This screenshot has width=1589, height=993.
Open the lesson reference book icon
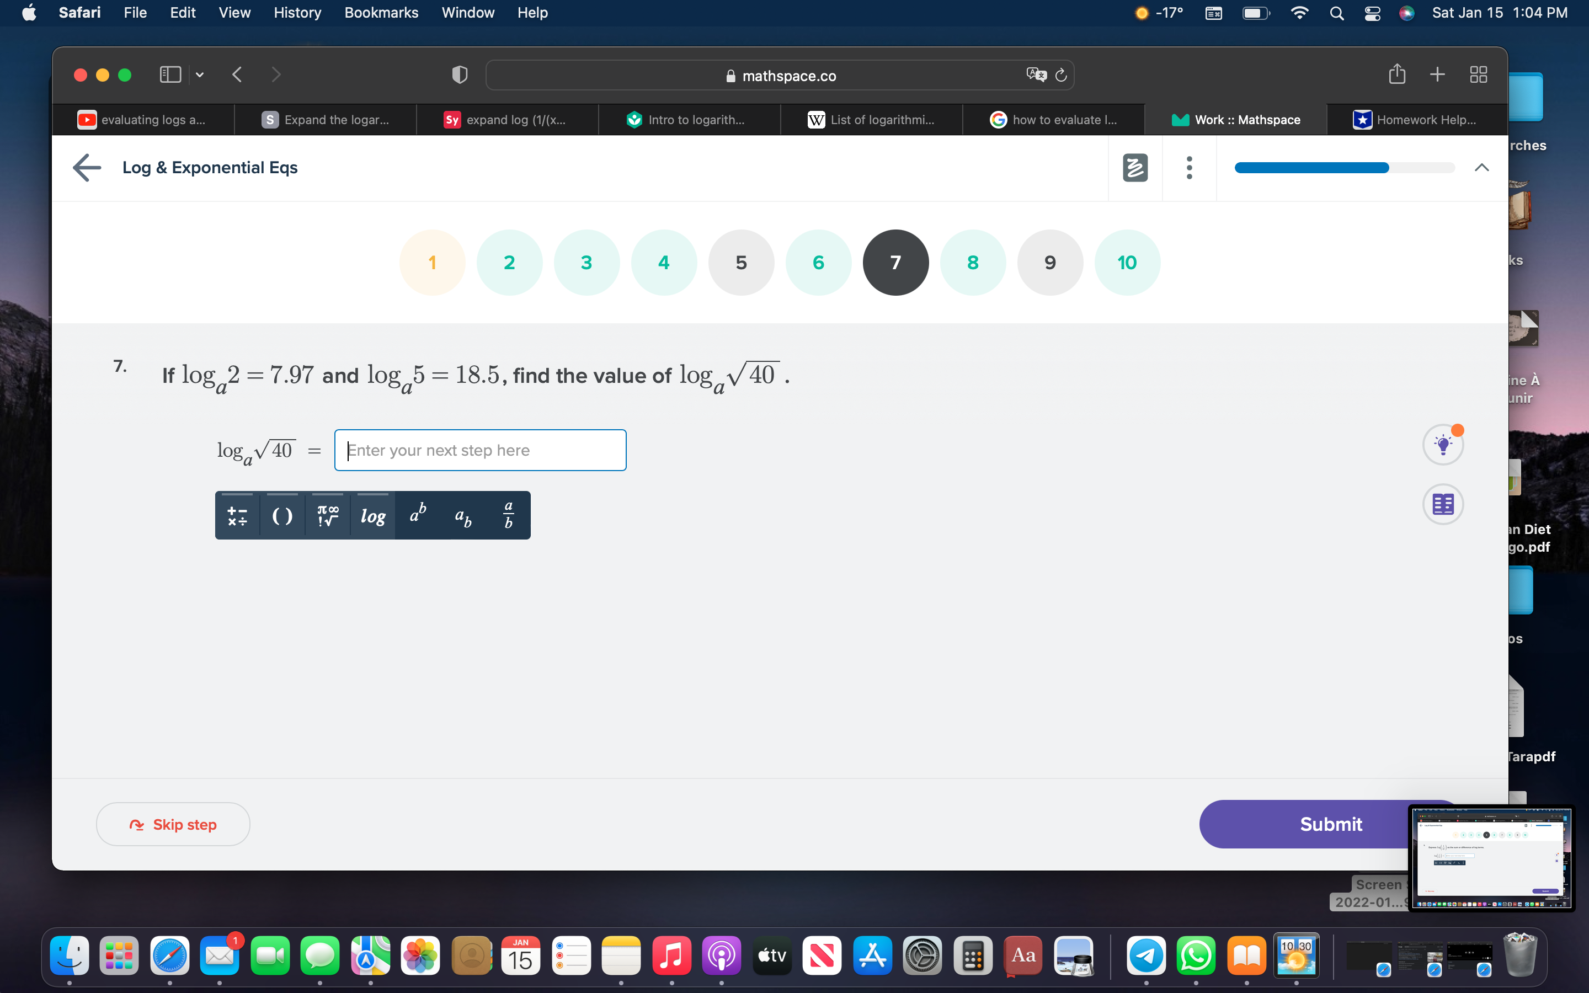(x=1443, y=504)
